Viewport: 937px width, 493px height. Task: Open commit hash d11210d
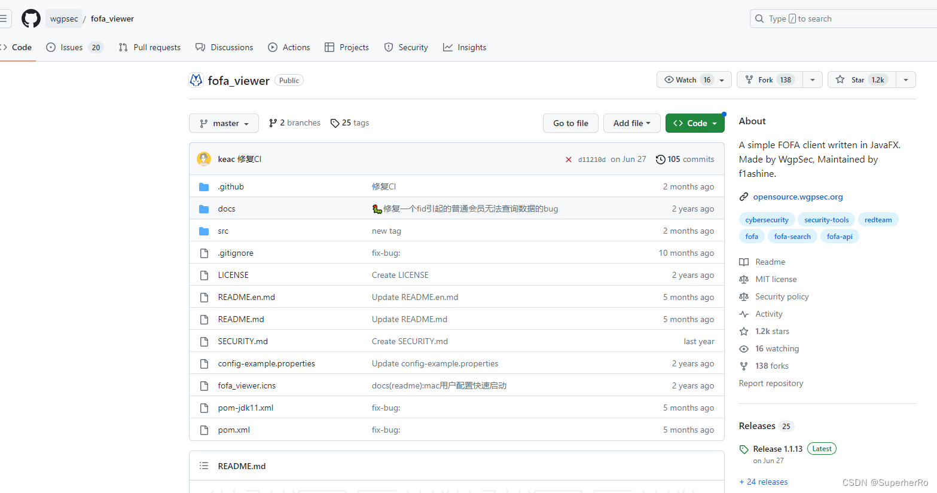pos(591,160)
